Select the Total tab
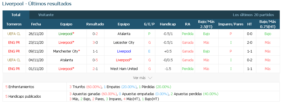Image resolution: width=286 pixels, height=105 pixels. [16, 15]
